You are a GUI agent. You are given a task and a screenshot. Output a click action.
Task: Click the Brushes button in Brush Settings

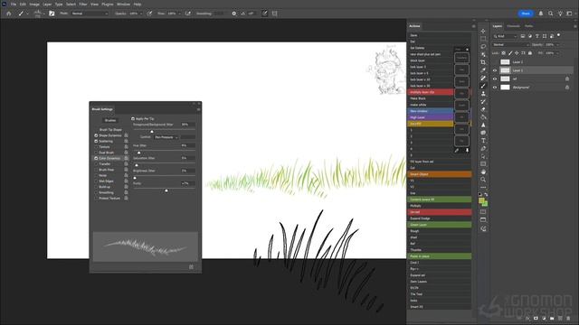tap(110, 120)
